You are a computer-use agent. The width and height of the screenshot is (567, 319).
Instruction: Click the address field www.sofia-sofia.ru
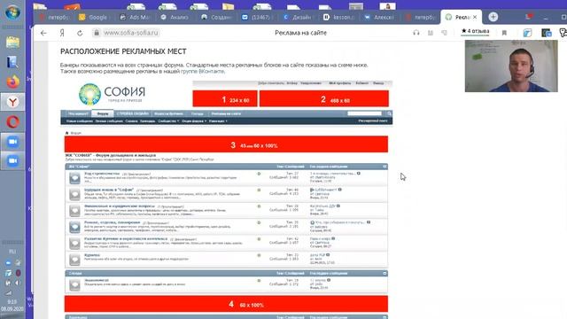131,33
